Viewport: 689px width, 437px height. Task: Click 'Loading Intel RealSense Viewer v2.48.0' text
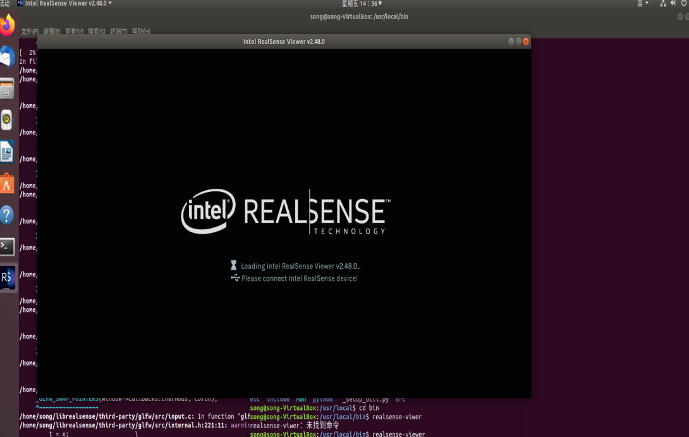[x=300, y=266]
